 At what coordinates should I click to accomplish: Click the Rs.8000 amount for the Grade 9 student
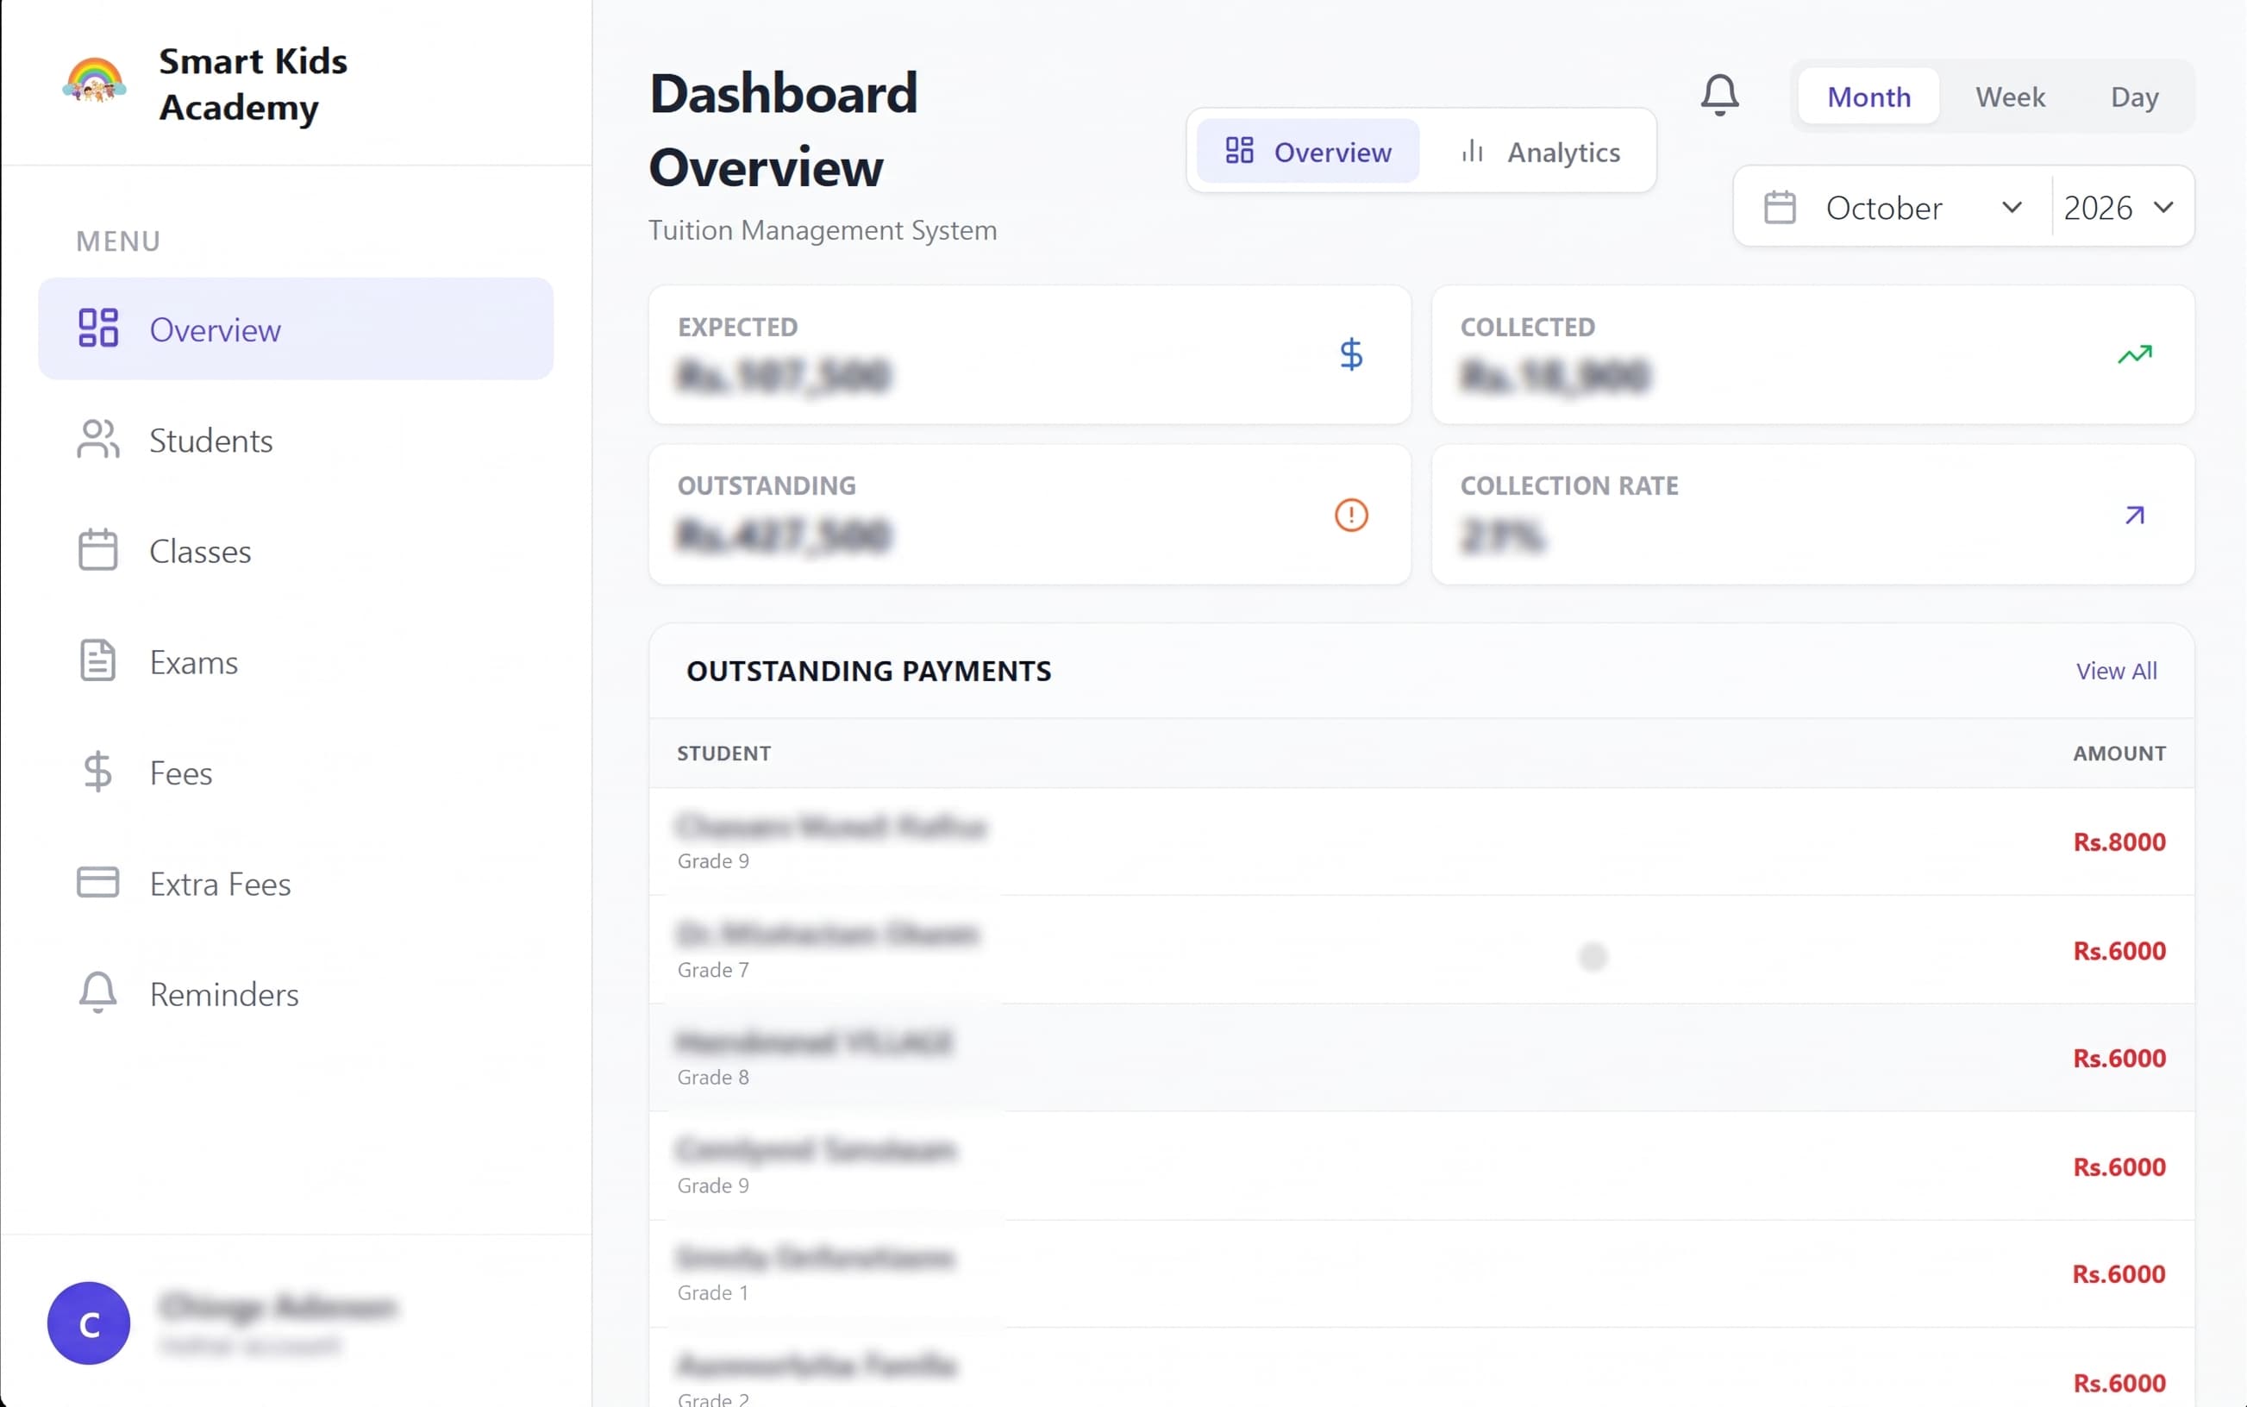click(x=2119, y=841)
